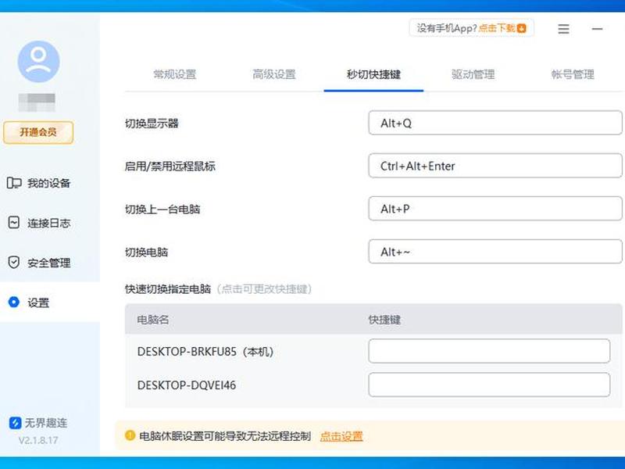The height and width of the screenshot is (469, 625).
Task: Click the 没有手机App? text
Action: (447, 28)
